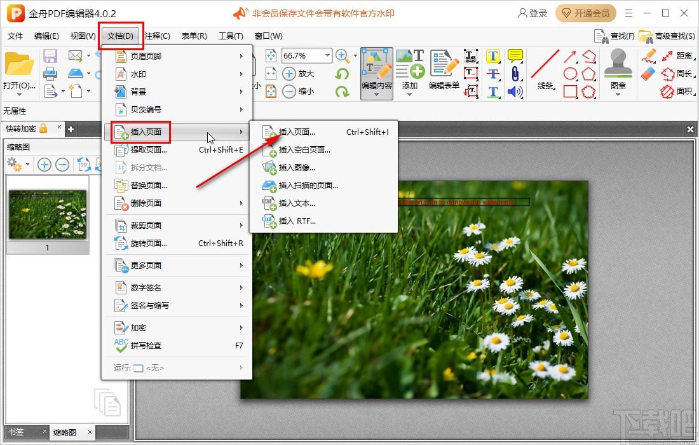
Task: Rotate view counterclockwise green arrow
Action: (342, 74)
